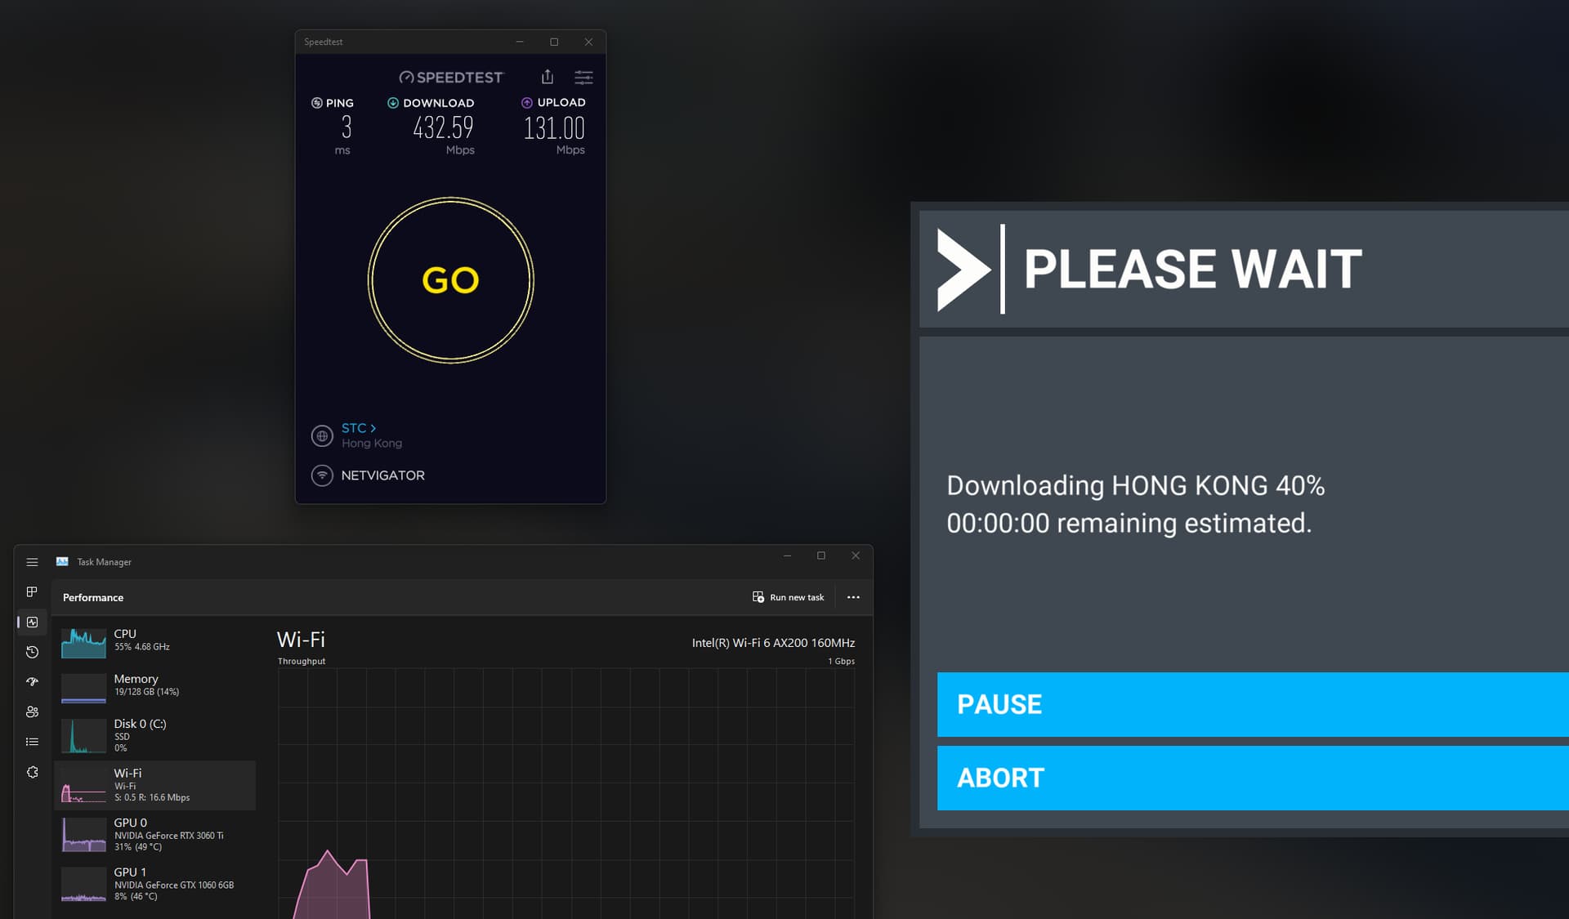The width and height of the screenshot is (1569, 919).
Task: Open Task Manager hamburger navigation menu
Action: click(32, 562)
